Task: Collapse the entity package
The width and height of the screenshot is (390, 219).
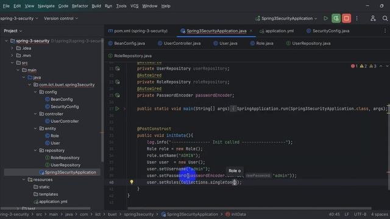Action: (35, 128)
